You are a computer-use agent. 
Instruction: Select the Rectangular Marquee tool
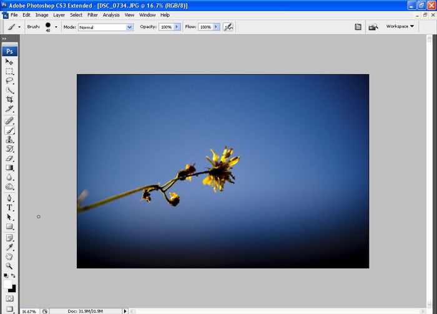[x=9, y=71]
